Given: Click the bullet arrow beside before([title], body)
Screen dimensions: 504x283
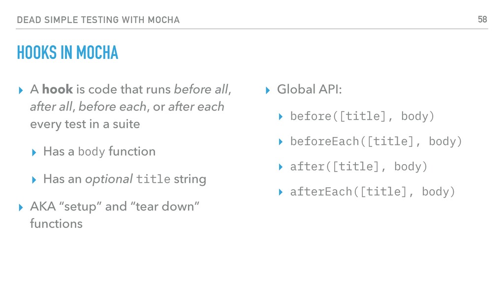Looking at the screenshot, I should [281, 117].
